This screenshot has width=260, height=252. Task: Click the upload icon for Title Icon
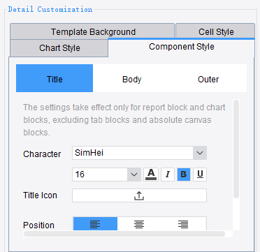pos(139,195)
